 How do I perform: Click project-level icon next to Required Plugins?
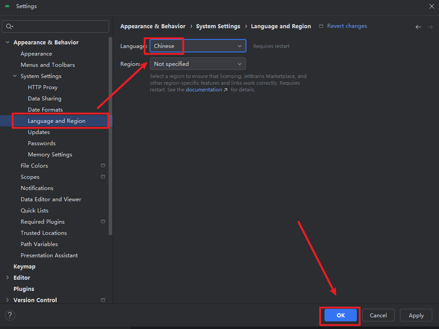[x=103, y=221]
